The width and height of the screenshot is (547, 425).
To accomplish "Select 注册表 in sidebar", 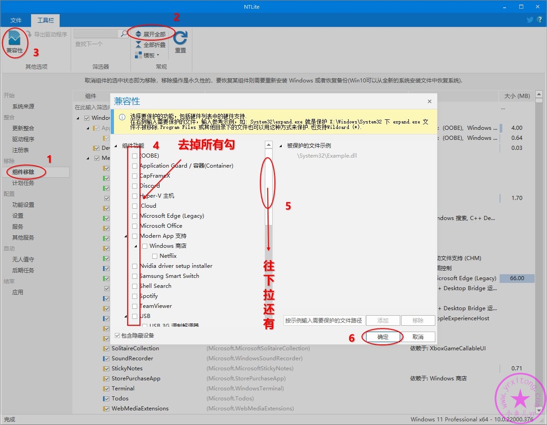I will click(x=21, y=150).
